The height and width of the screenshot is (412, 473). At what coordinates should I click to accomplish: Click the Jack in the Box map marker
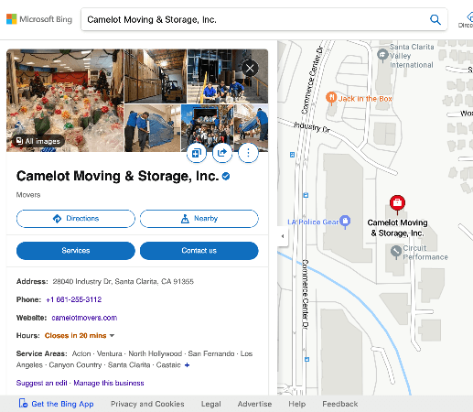[x=331, y=98]
